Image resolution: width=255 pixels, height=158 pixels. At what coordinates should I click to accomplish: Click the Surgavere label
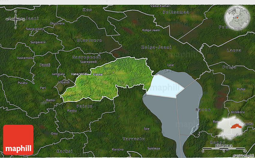point(38,42)
